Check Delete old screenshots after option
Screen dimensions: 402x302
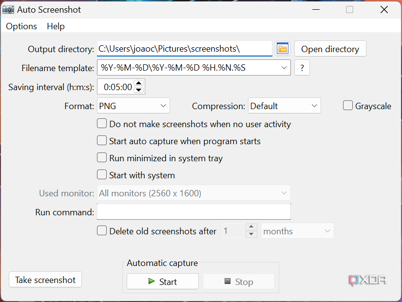click(102, 231)
